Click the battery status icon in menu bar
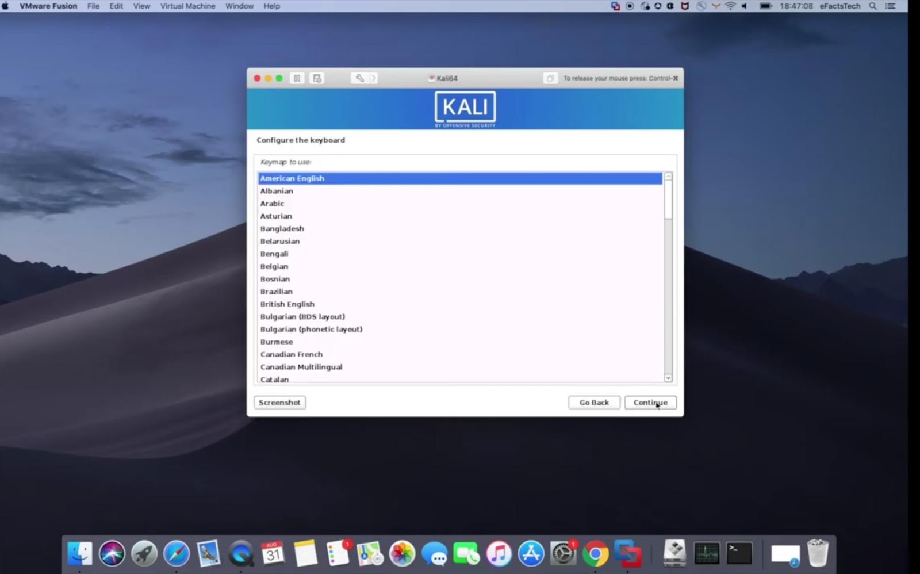This screenshot has width=920, height=574. (x=766, y=6)
